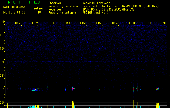Click the 0157 time marker
Image resolution: width=170 pixels, height=108 pixels.
click(x=115, y=23)
